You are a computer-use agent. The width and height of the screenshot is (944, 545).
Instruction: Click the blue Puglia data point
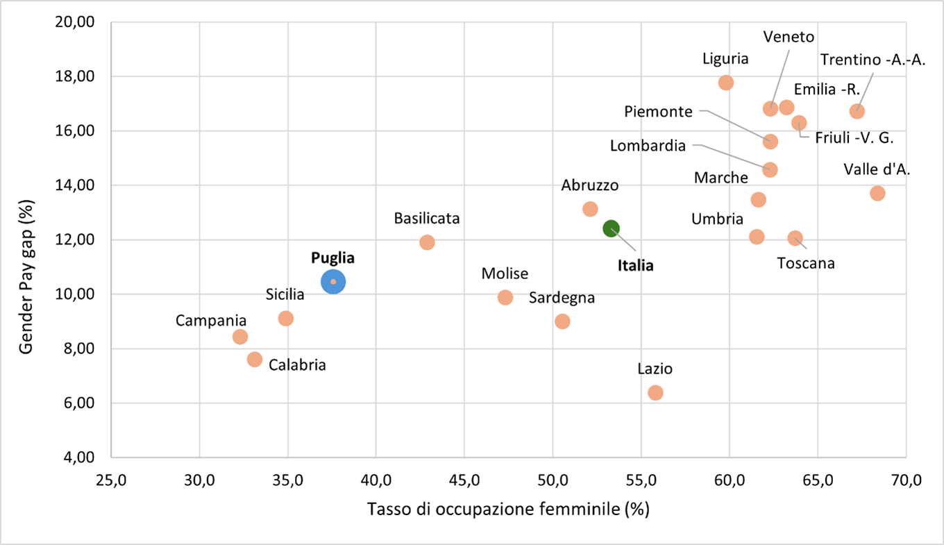333,282
